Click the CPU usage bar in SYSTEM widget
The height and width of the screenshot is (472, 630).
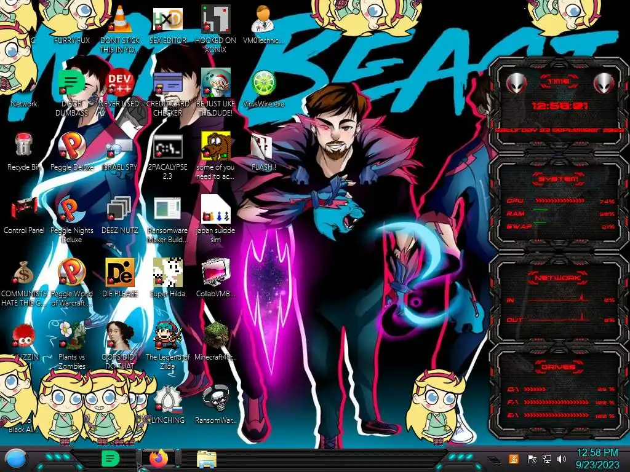pos(559,201)
